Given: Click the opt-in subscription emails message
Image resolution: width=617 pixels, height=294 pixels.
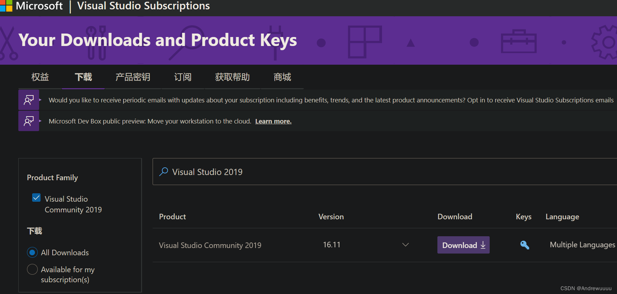Looking at the screenshot, I should coord(331,100).
